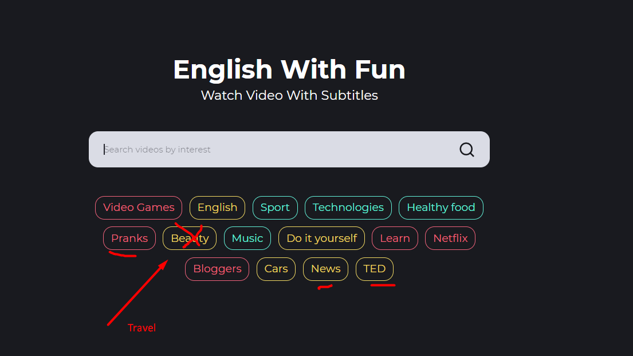Select the Video Games category tag
633x356 pixels.
point(139,208)
